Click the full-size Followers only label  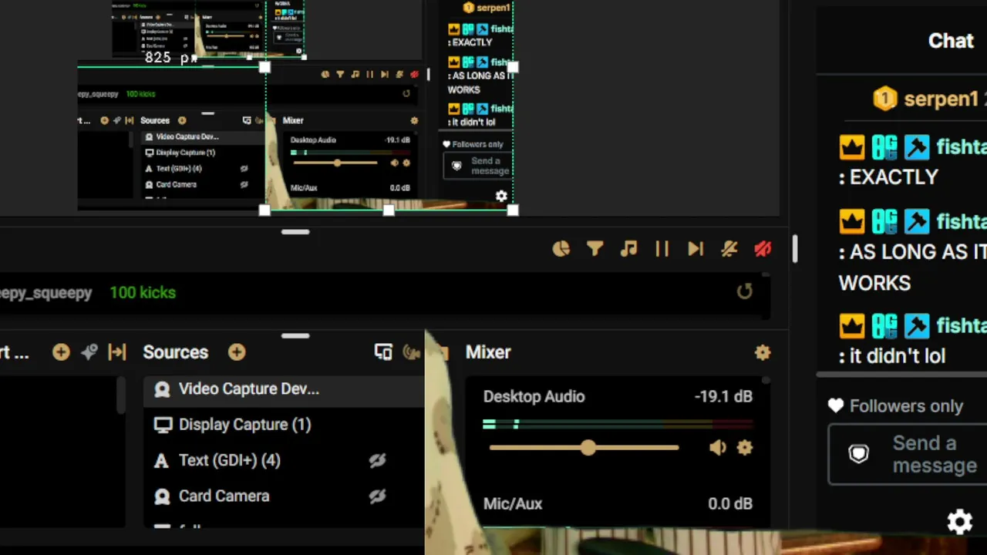[906, 406]
